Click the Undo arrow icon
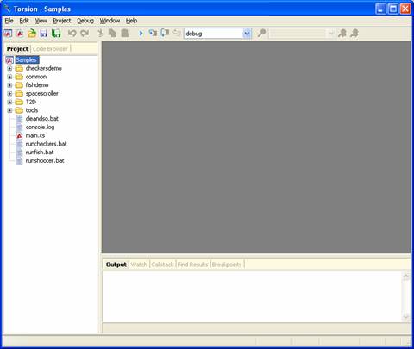Viewport: 414px width, 349px height. tap(72, 34)
